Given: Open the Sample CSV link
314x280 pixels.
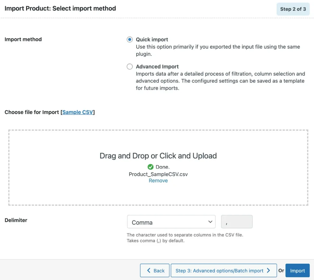Looking at the screenshot, I should [x=78, y=112].
